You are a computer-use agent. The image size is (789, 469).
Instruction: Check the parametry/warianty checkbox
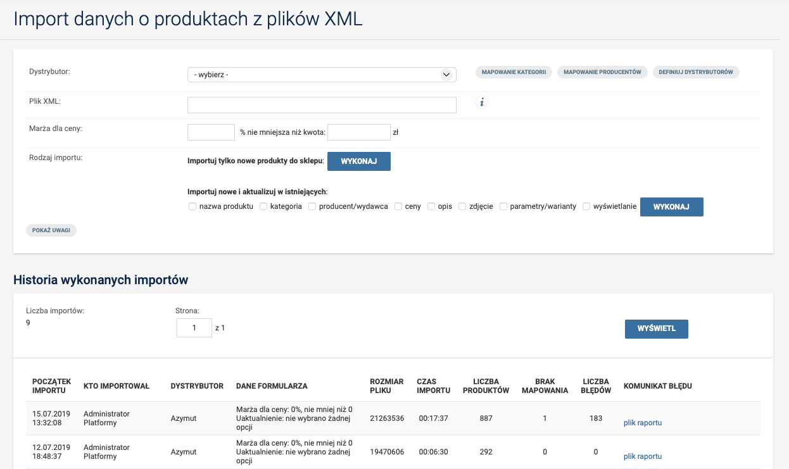tap(503, 206)
